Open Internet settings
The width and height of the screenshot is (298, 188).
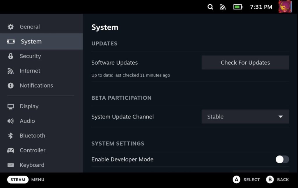click(41, 71)
